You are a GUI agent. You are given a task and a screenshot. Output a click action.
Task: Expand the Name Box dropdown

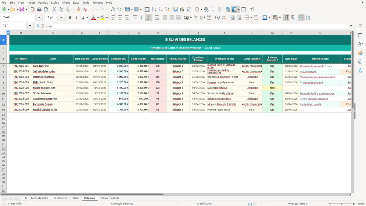(x=30, y=26)
